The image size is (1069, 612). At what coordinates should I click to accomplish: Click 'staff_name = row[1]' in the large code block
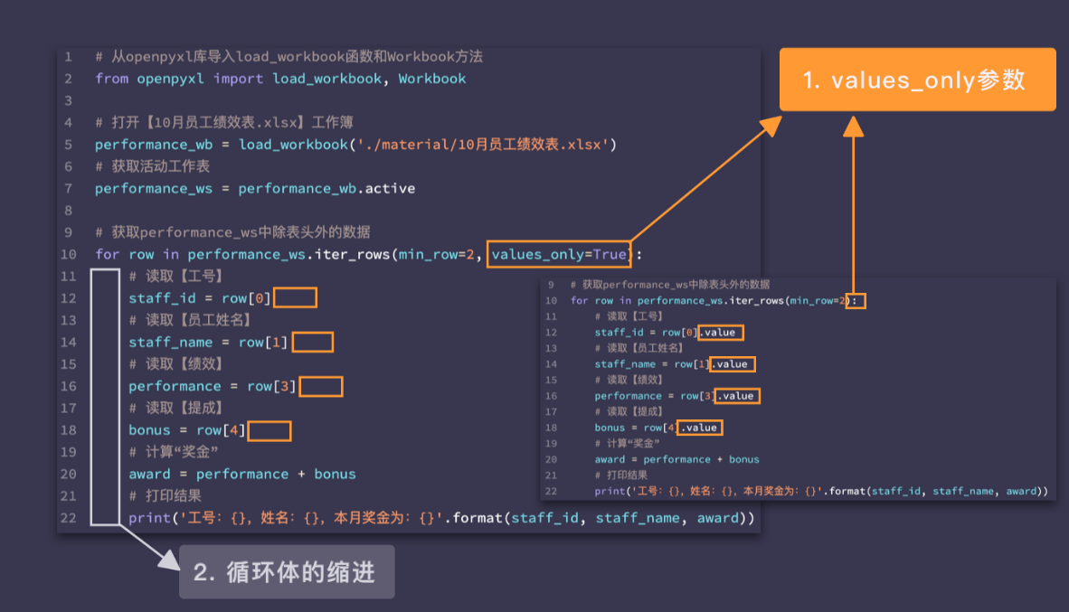pyautogui.click(x=208, y=342)
